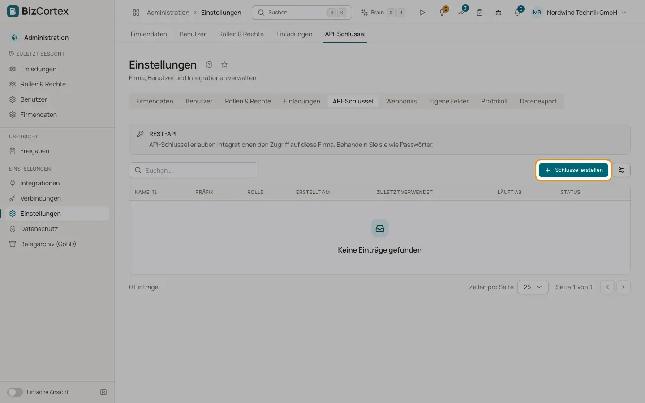
Task: Click the key icon in REST-API banner
Action: (140, 134)
